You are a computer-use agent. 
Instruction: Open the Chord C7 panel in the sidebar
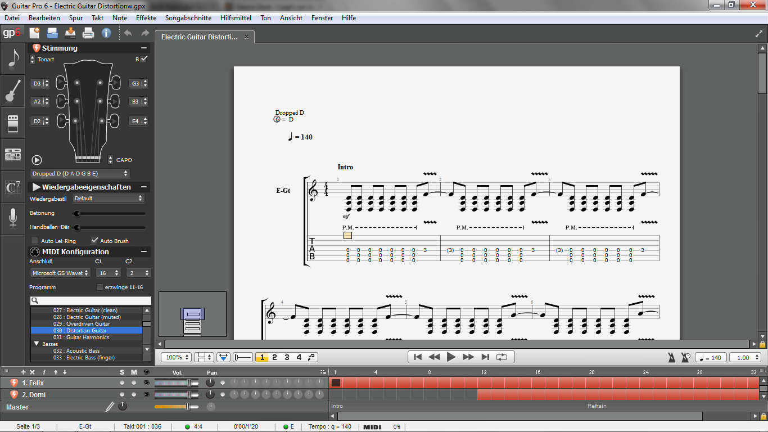point(12,187)
